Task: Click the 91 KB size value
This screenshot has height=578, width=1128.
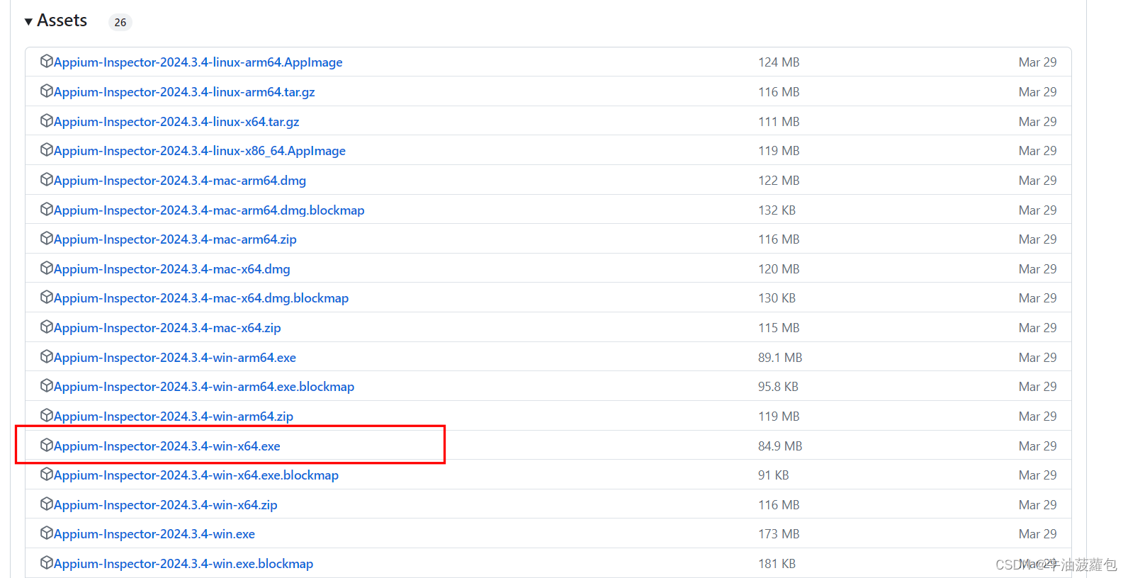Action: [x=774, y=475]
